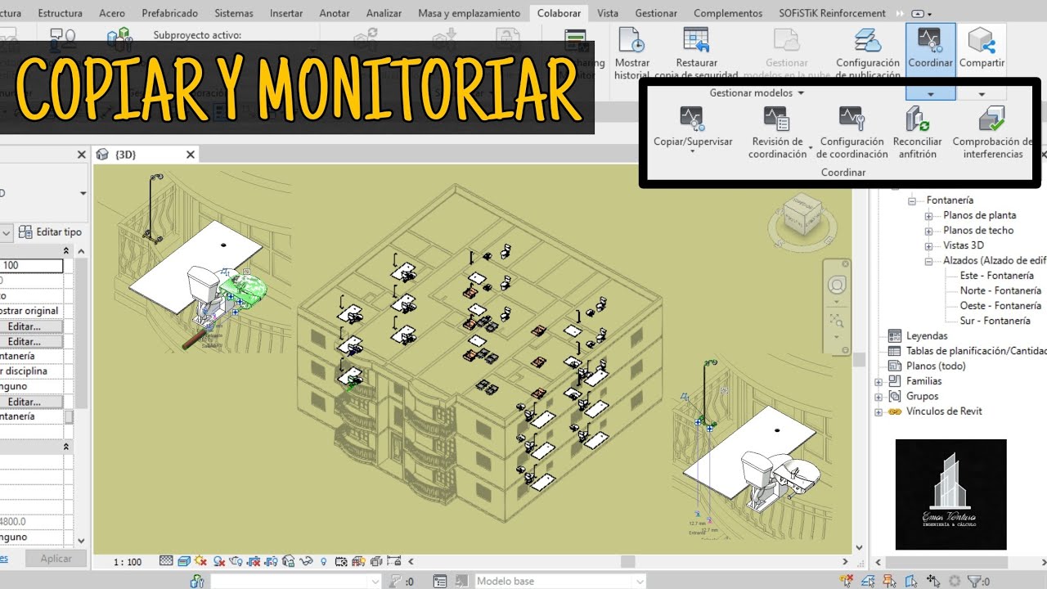Click view scale input showing 100

[x=31, y=266]
